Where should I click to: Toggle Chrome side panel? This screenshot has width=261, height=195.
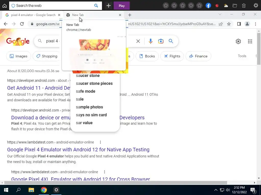[239, 24]
